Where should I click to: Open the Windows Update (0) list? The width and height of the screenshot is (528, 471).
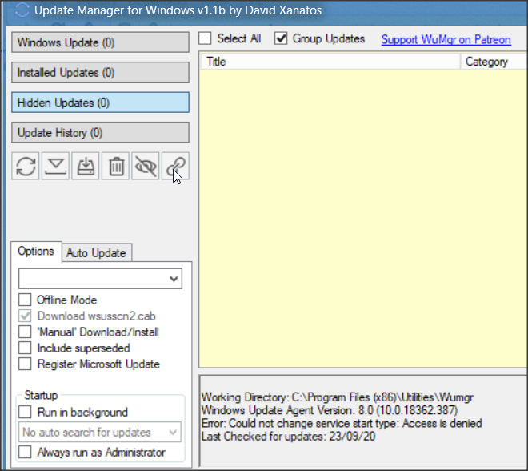coord(100,42)
